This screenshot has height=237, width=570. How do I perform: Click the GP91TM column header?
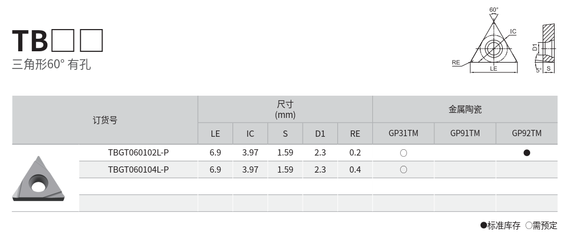(x=465, y=133)
